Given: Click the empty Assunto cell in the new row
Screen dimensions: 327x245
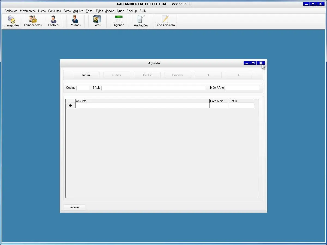Looking at the screenshot, I should [142, 106].
